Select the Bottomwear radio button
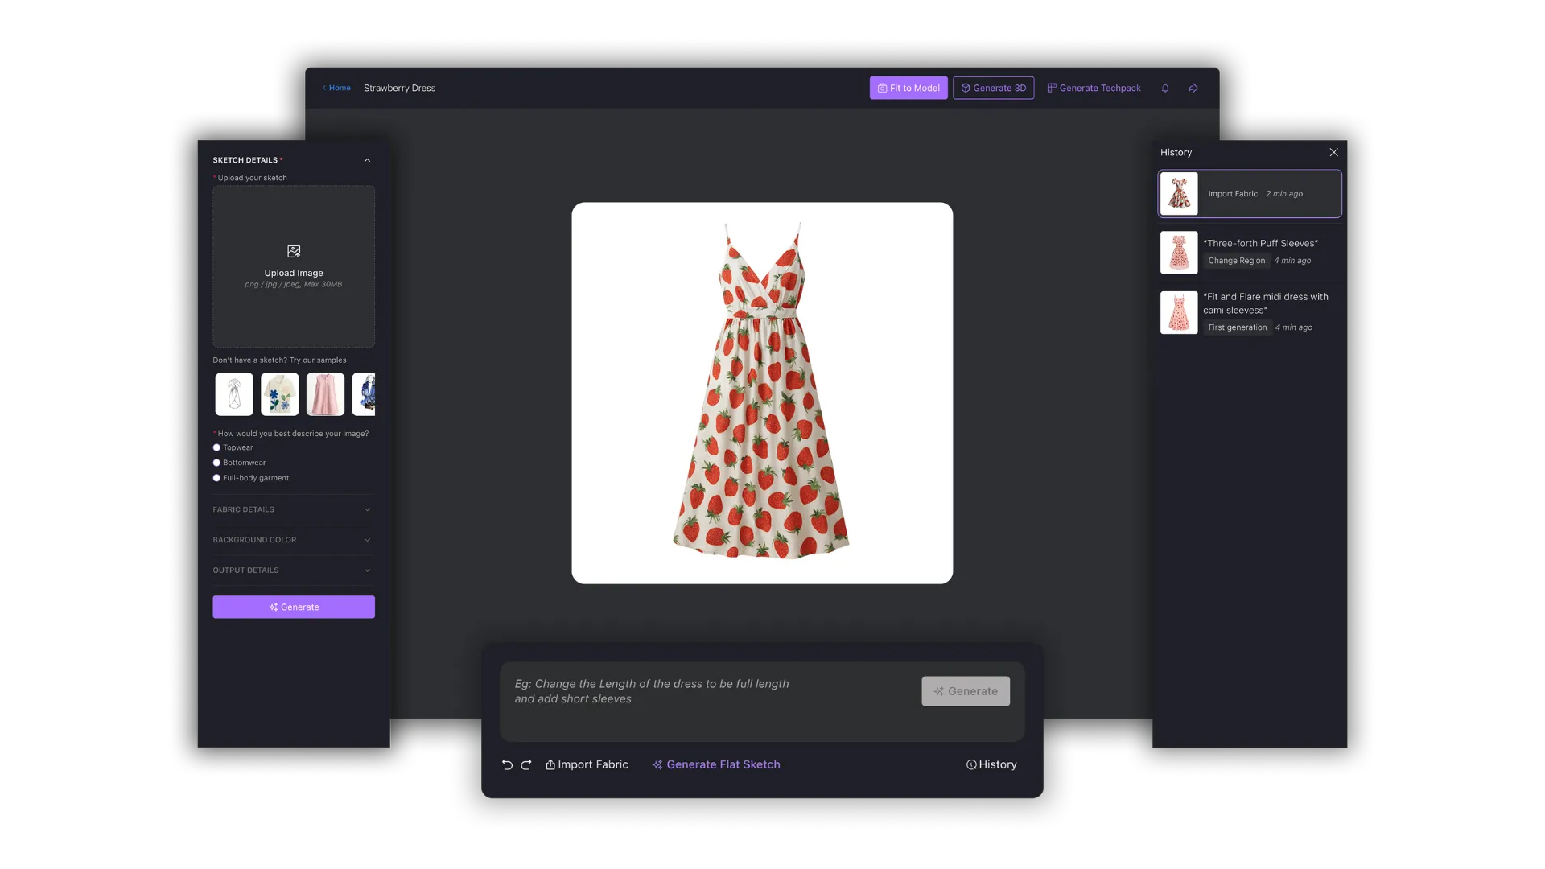The width and height of the screenshot is (1545, 869). [x=216, y=463]
